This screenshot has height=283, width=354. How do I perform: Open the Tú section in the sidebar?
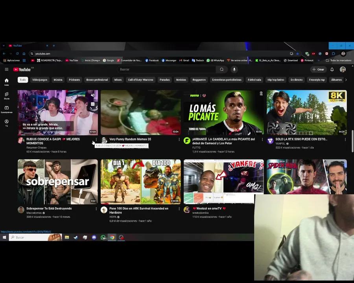click(x=7, y=123)
